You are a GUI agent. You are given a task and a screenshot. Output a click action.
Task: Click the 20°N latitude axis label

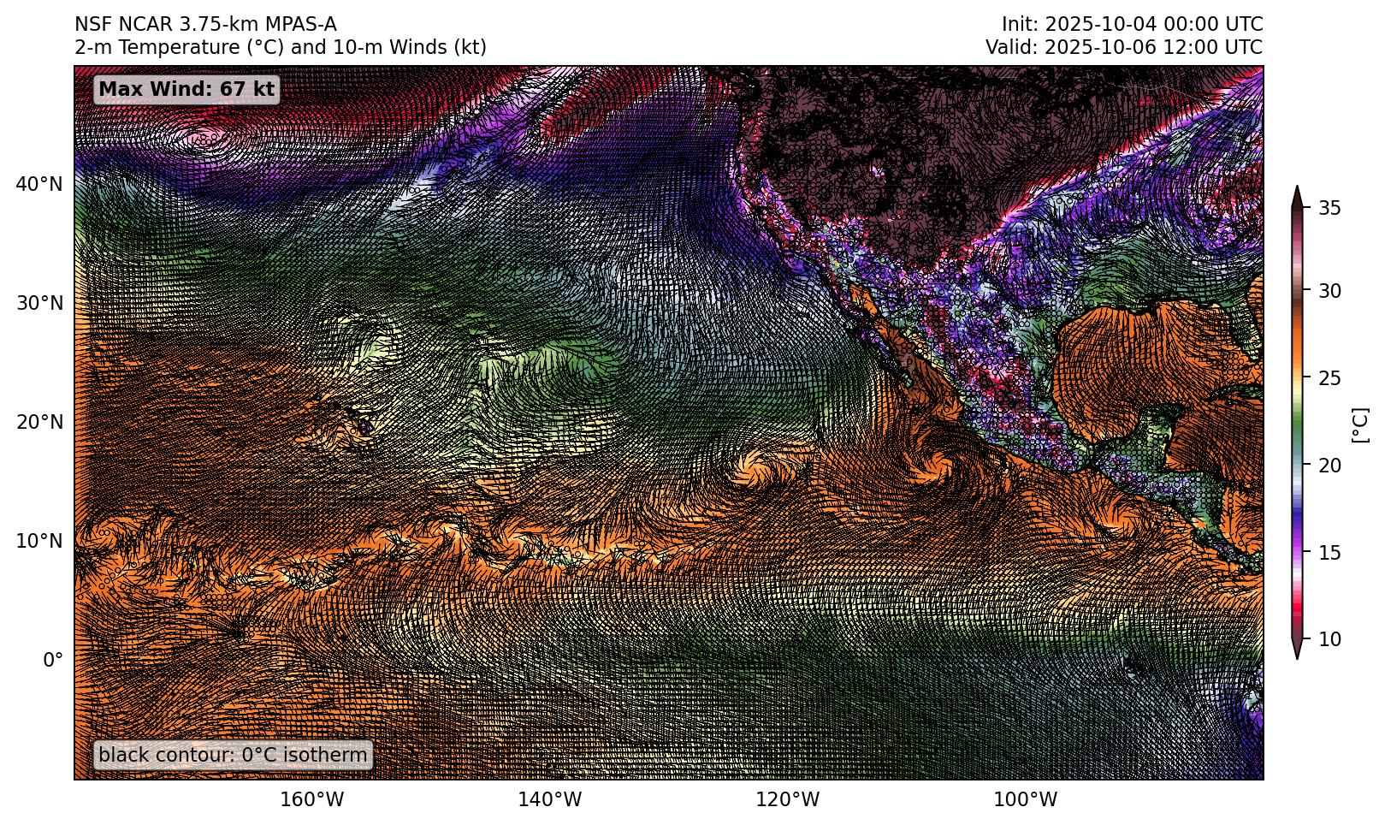click(38, 422)
